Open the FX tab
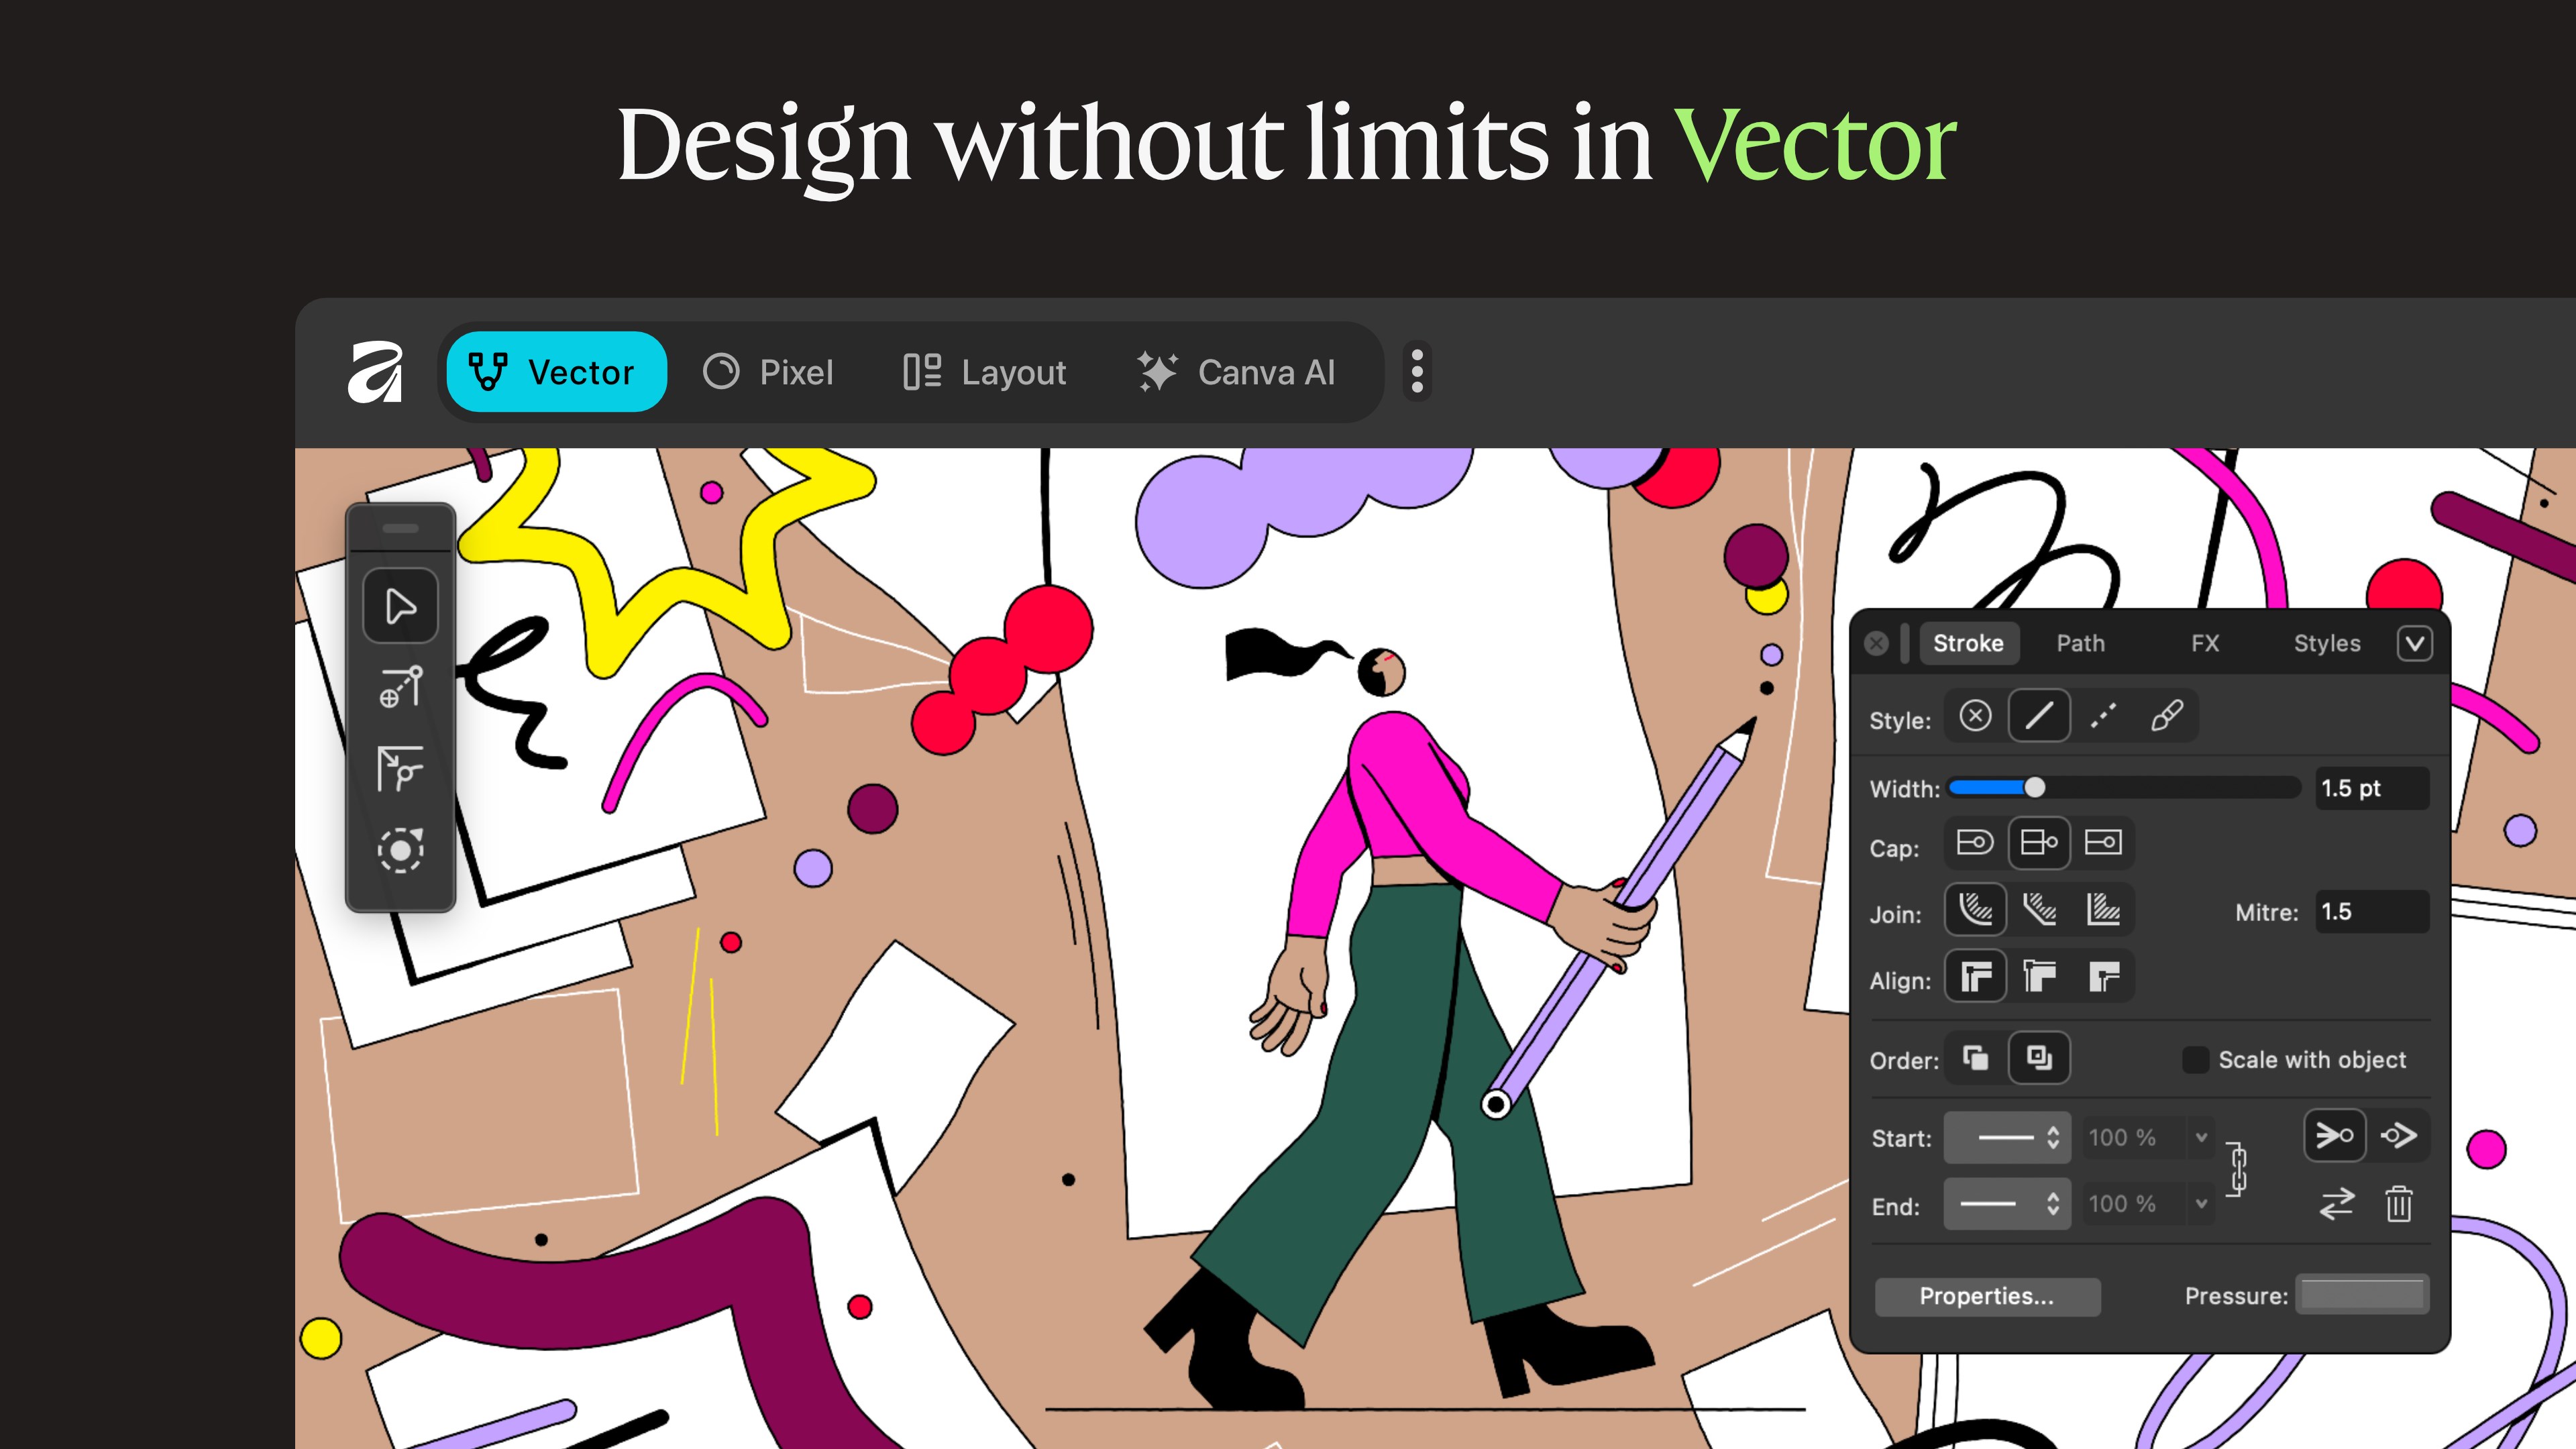 (x=2205, y=643)
